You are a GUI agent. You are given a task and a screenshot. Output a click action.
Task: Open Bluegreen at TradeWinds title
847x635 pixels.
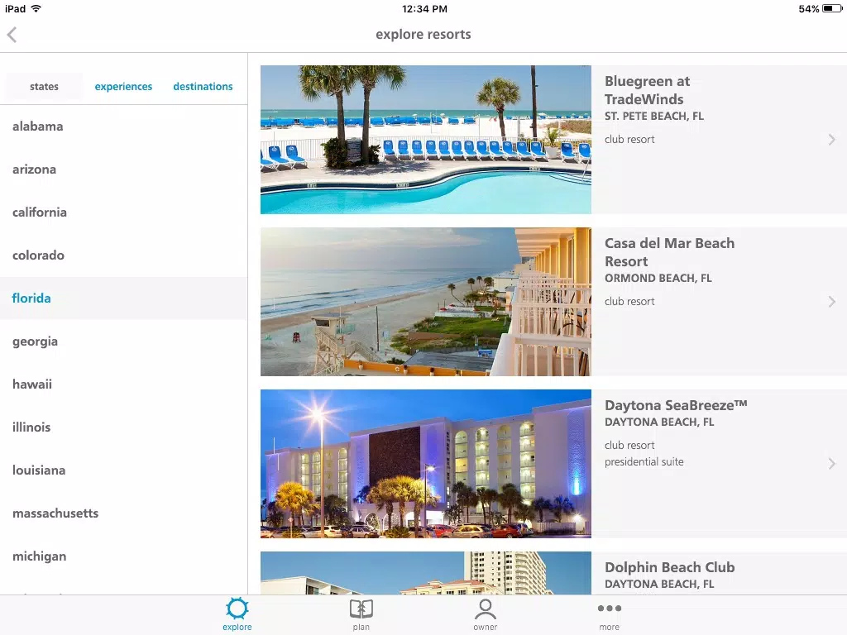click(x=647, y=90)
